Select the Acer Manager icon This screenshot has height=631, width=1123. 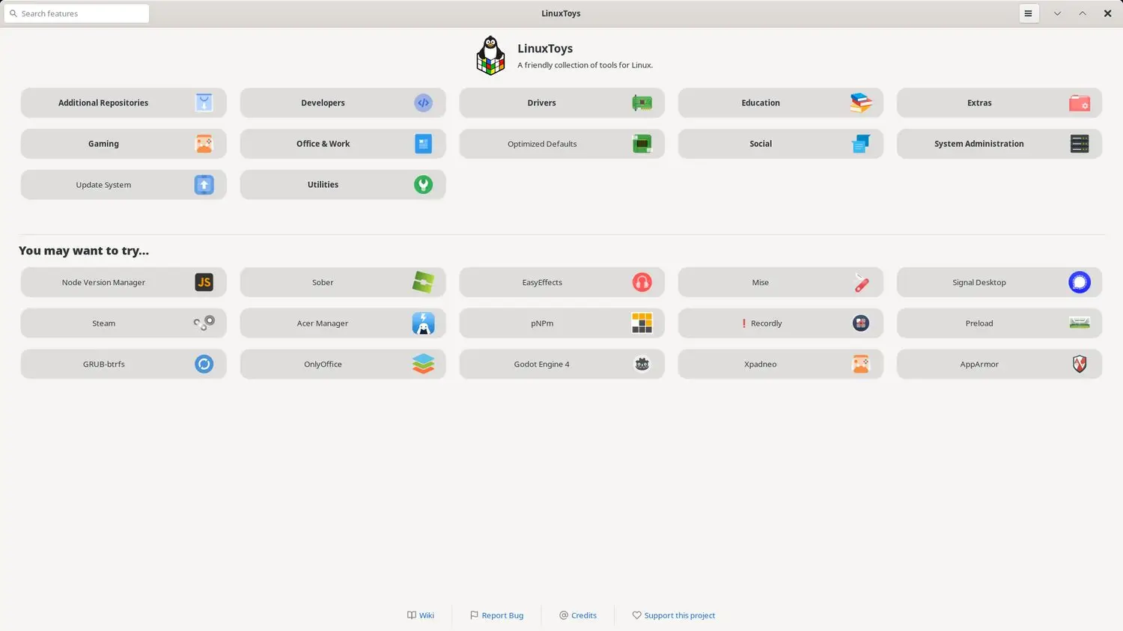423,323
